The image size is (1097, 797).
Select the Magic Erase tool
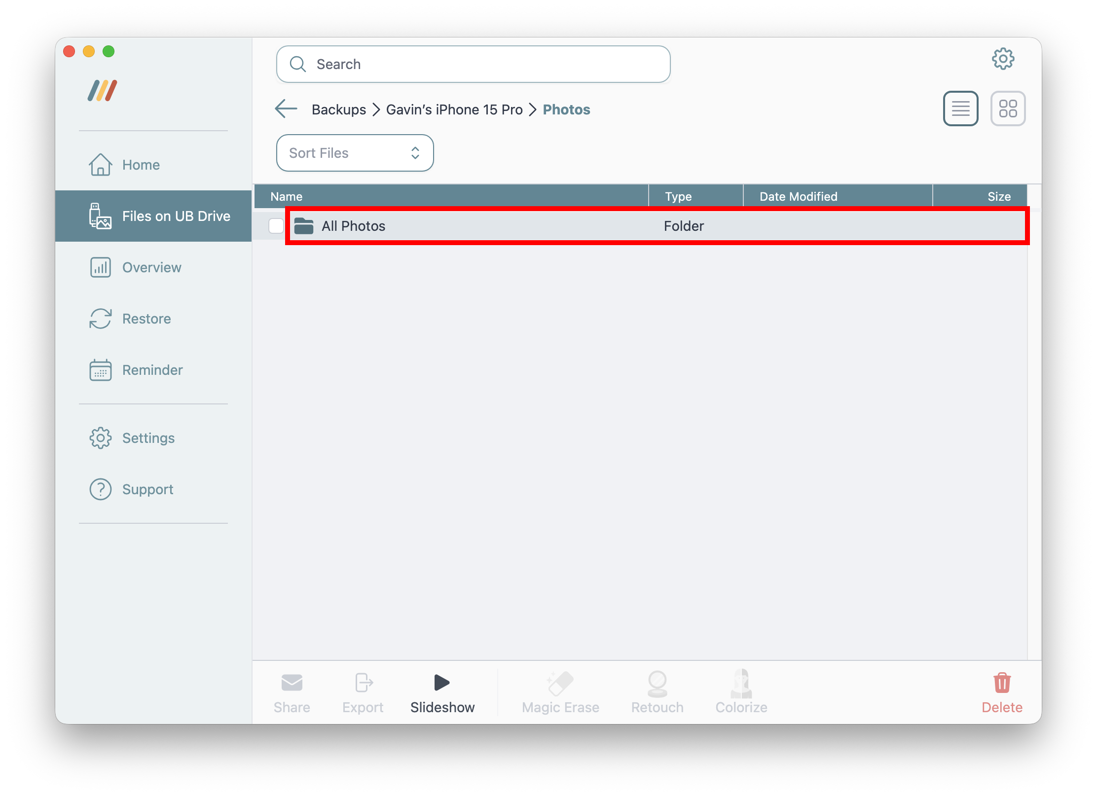click(x=560, y=692)
